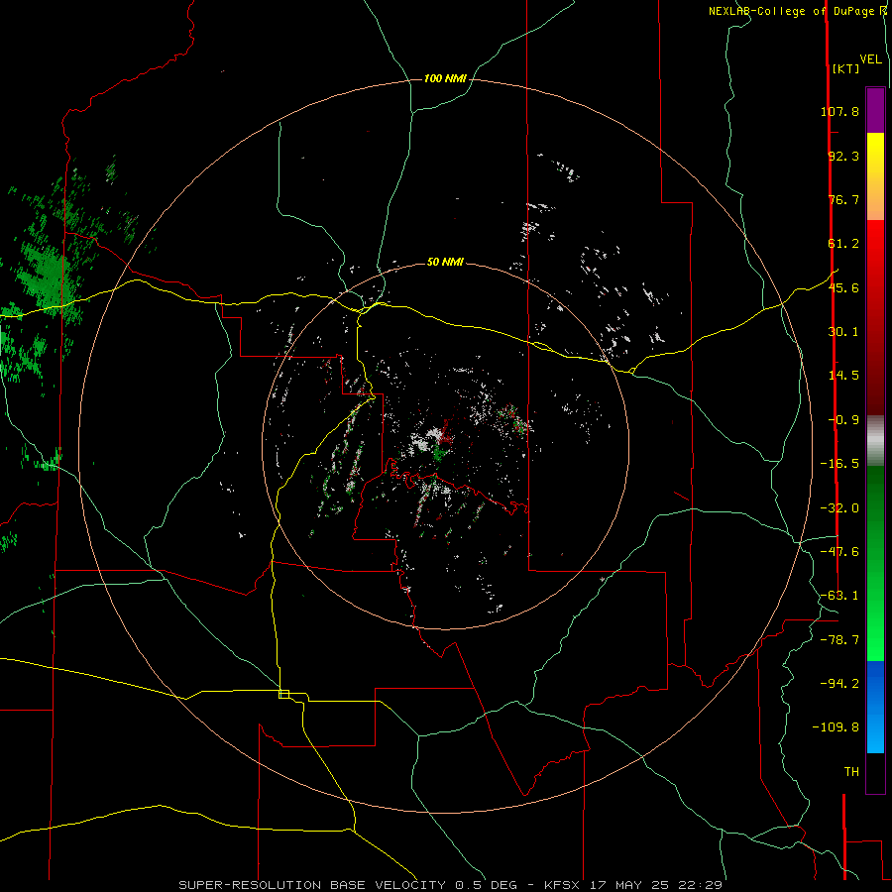This screenshot has width=892, height=892.
Task: Click the -32.0 velocity scale value
Action: (x=839, y=508)
